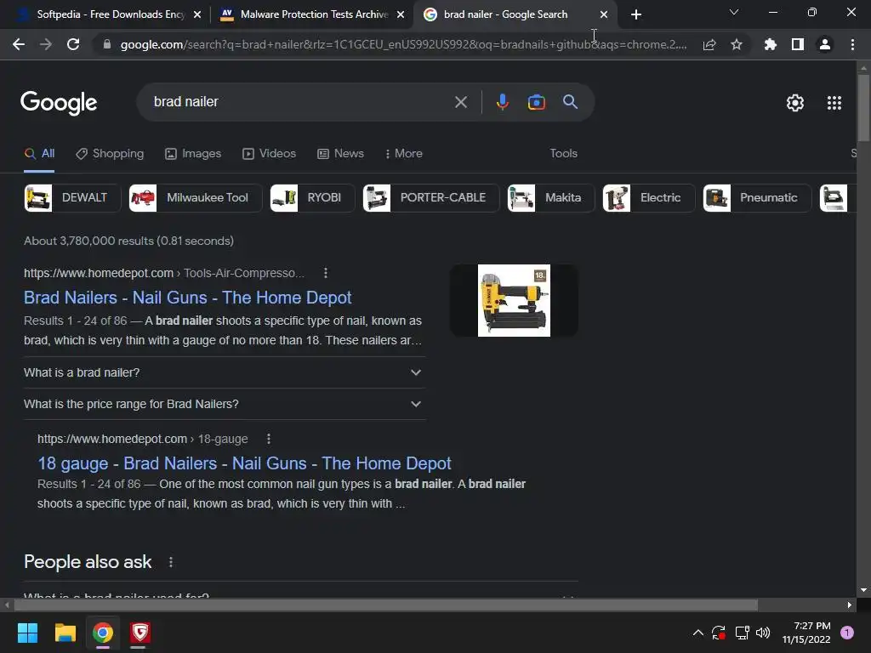The image size is (871, 653).
Task: Open the Windows Start menu
Action: 27,633
